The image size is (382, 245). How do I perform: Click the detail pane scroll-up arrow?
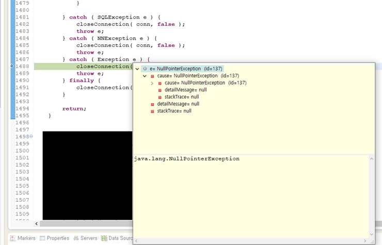(372, 158)
